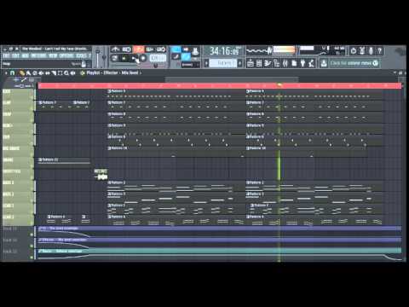The image size is (409, 307).
Task: Click the playhead marker on red timeline
Action: point(279,84)
